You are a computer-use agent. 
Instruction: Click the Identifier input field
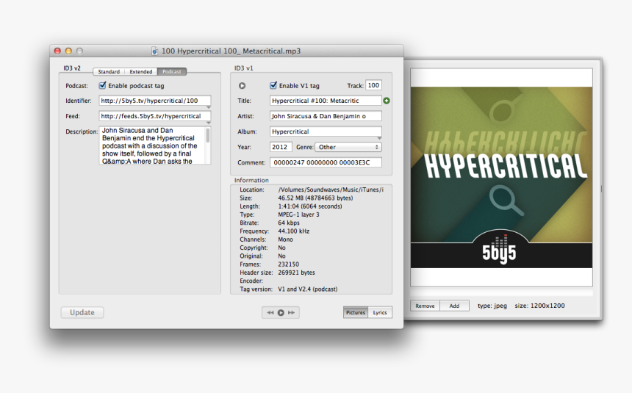[x=155, y=101]
